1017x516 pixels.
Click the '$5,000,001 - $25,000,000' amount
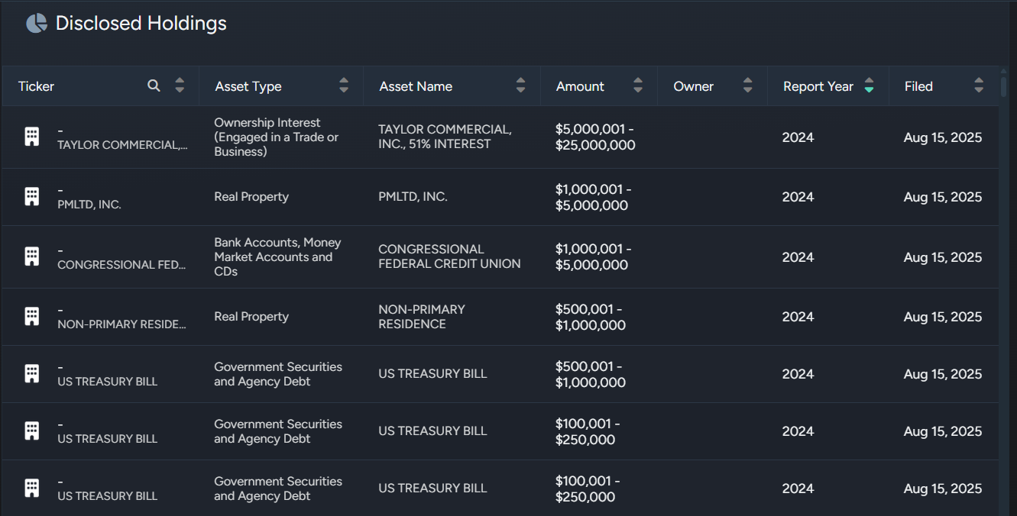[x=595, y=137]
